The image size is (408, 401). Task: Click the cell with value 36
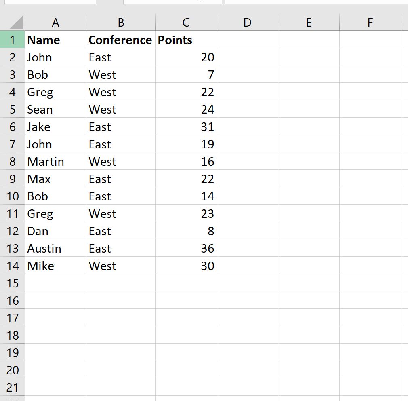click(x=186, y=248)
